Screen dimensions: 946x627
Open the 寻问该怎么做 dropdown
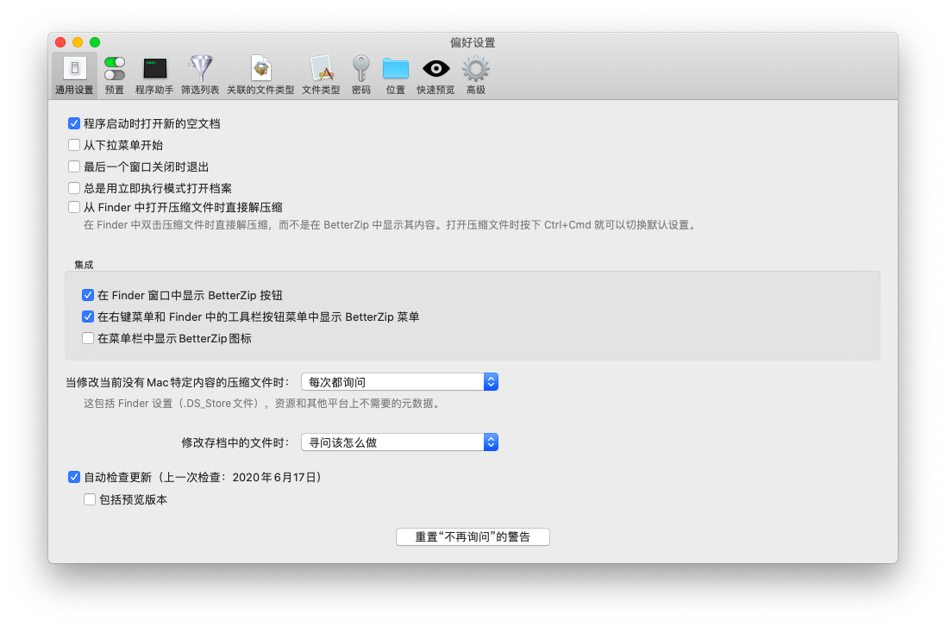(399, 442)
